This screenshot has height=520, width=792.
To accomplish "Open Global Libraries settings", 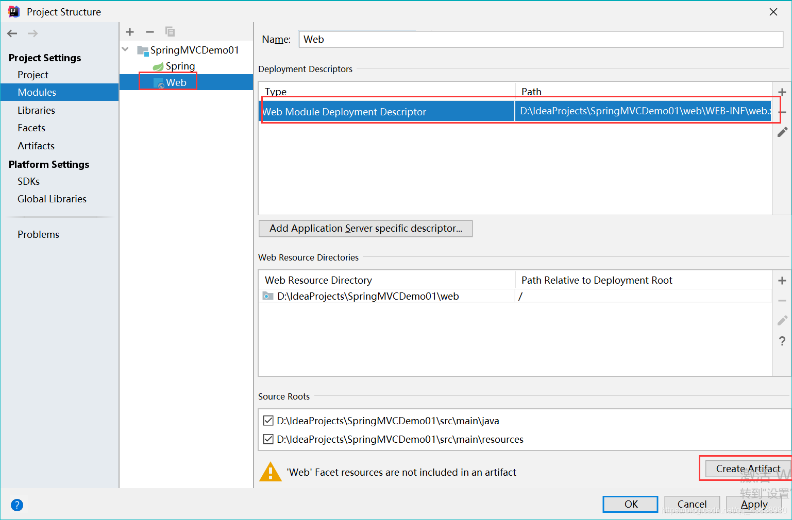I will (x=52, y=199).
